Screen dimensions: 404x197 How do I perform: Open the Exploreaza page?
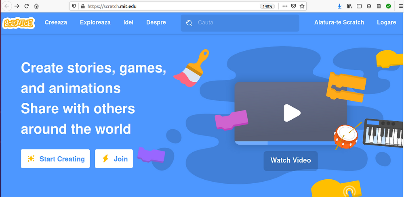(x=95, y=23)
